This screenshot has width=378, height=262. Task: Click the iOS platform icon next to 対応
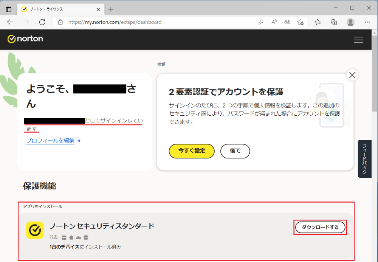(86, 238)
